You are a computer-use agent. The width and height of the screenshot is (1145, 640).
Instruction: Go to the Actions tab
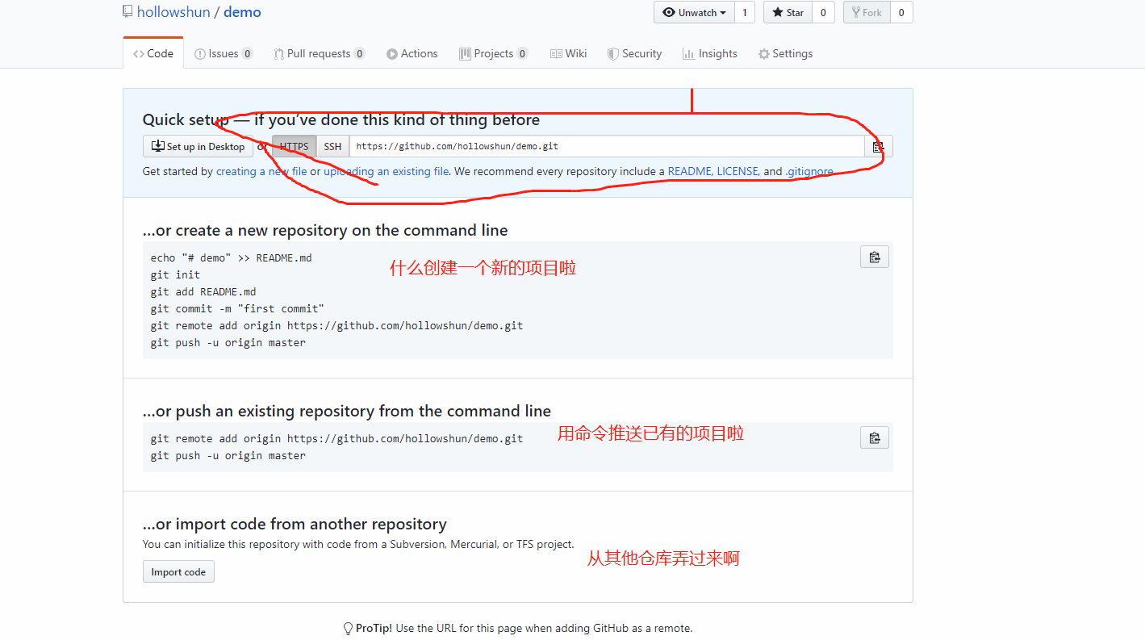click(412, 53)
